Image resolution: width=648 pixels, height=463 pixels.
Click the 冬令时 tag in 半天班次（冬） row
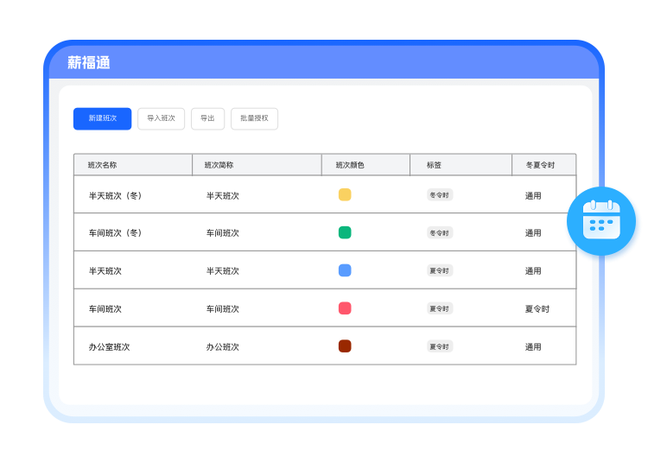coord(440,195)
